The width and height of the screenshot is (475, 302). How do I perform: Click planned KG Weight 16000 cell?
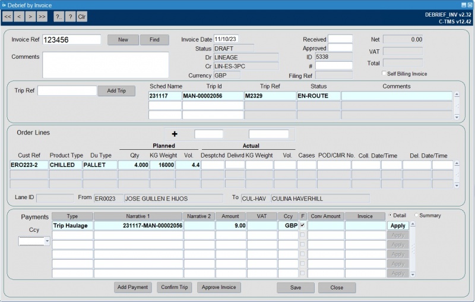(x=162, y=165)
